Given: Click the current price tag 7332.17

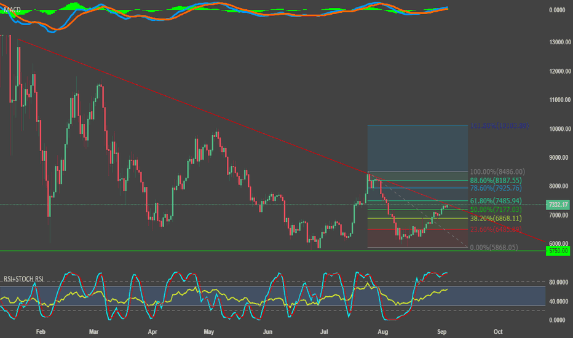Looking at the screenshot, I should point(558,205).
